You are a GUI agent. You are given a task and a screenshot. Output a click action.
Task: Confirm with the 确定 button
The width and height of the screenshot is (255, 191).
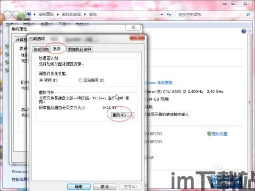pyautogui.click(x=79, y=187)
